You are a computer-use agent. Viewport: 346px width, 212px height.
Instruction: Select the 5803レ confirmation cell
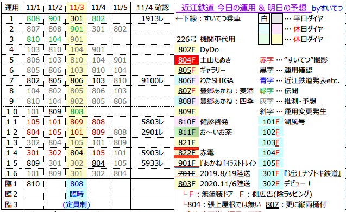coord(152,122)
